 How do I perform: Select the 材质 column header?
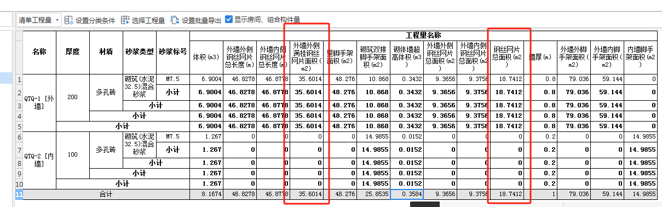106,53
